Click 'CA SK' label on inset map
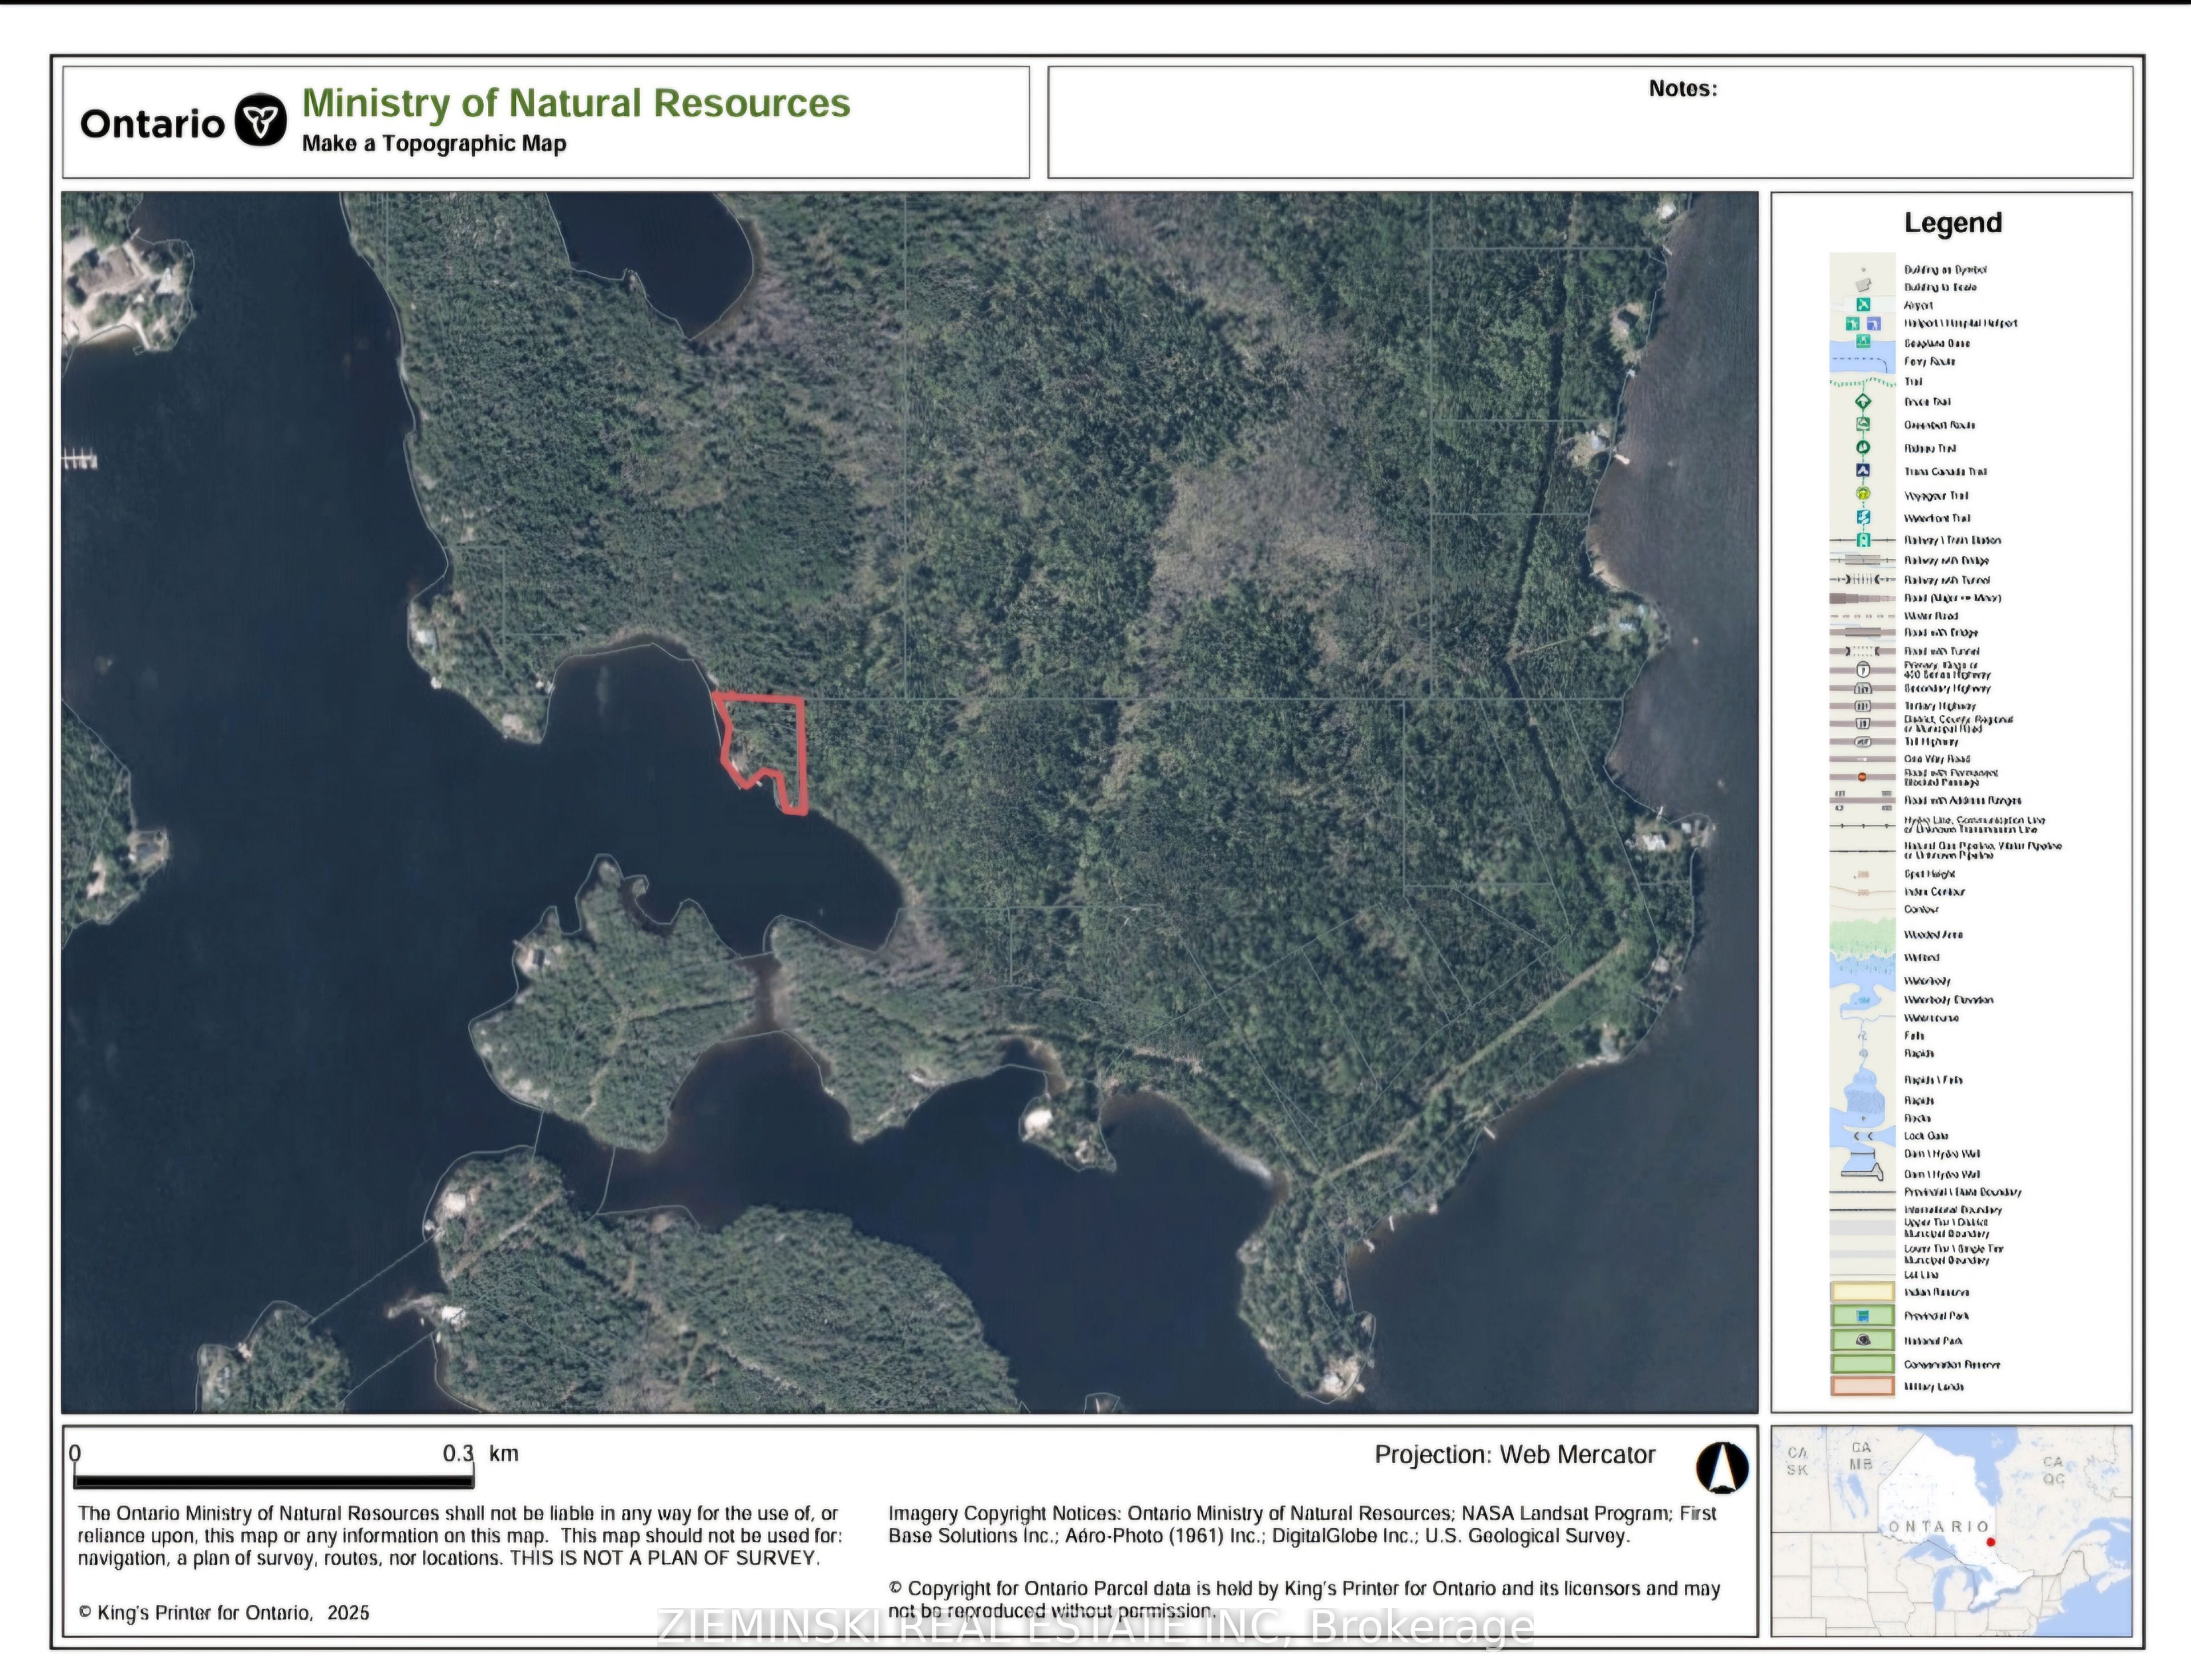Image resolution: width=2191 pixels, height=1680 pixels. (1797, 1461)
